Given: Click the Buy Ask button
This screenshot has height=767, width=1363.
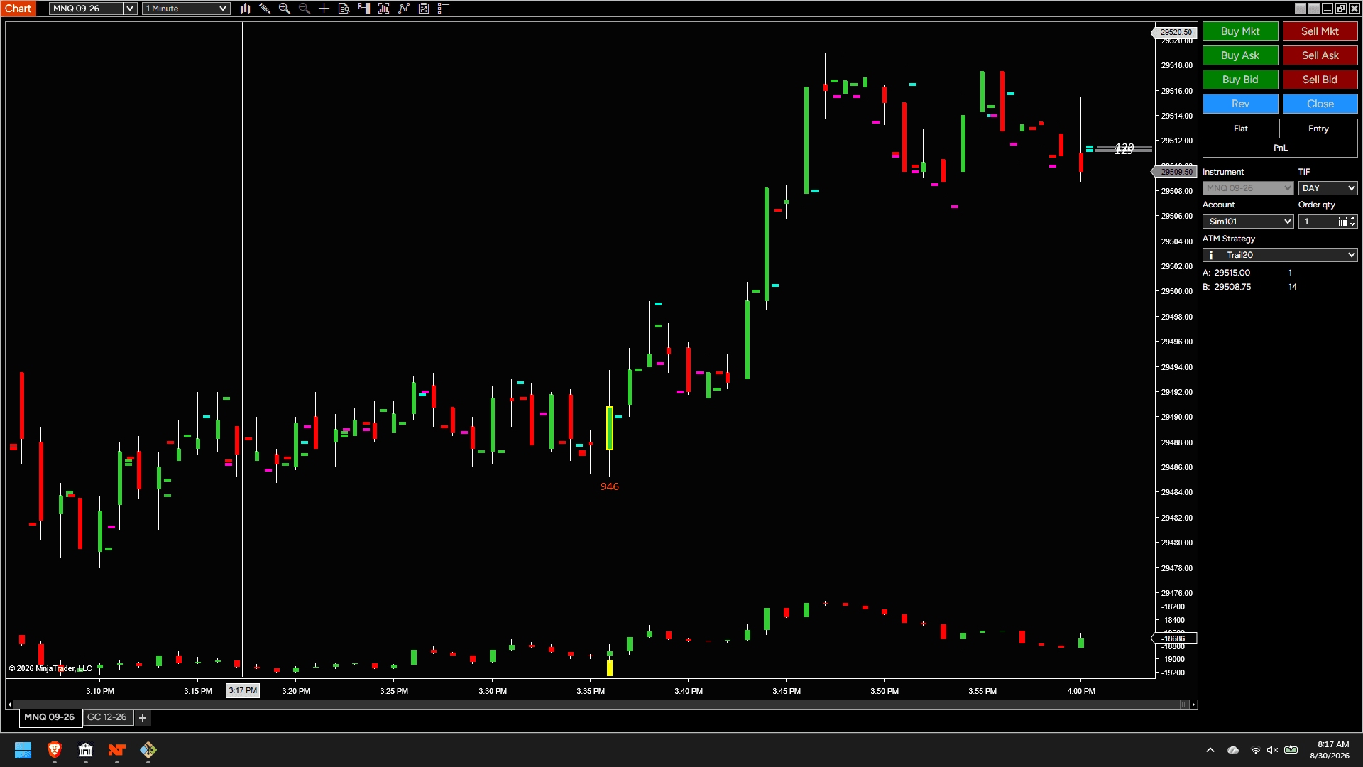Looking at the screenshot, I should (x=1240, y=55).
